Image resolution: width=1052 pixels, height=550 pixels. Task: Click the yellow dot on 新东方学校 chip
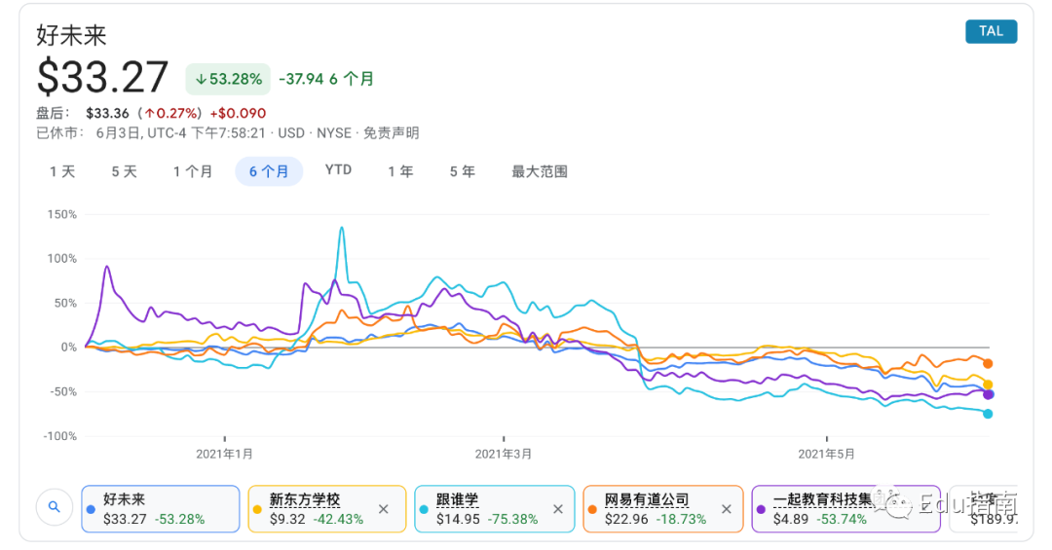257,509
